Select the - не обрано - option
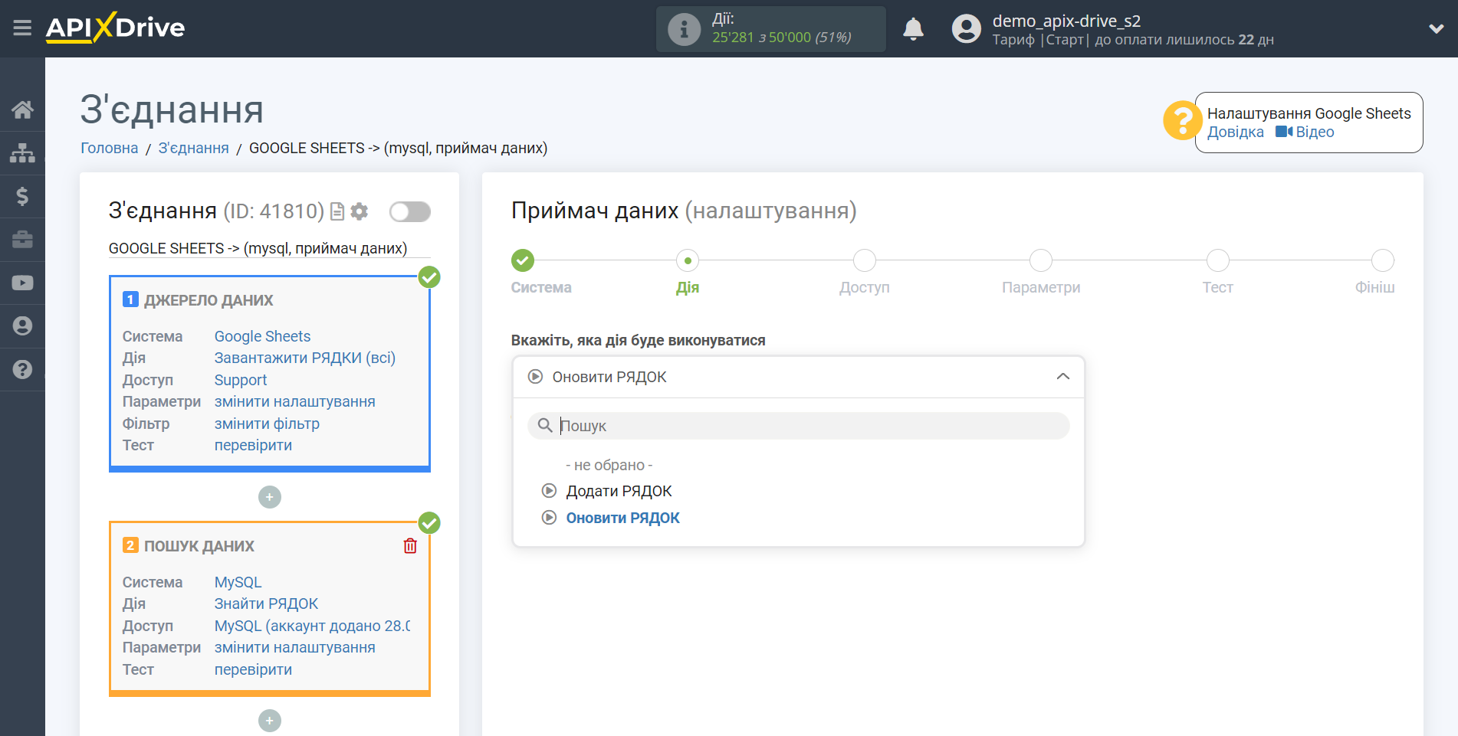This screenshot has height=736, width=1458. [609, 465]
